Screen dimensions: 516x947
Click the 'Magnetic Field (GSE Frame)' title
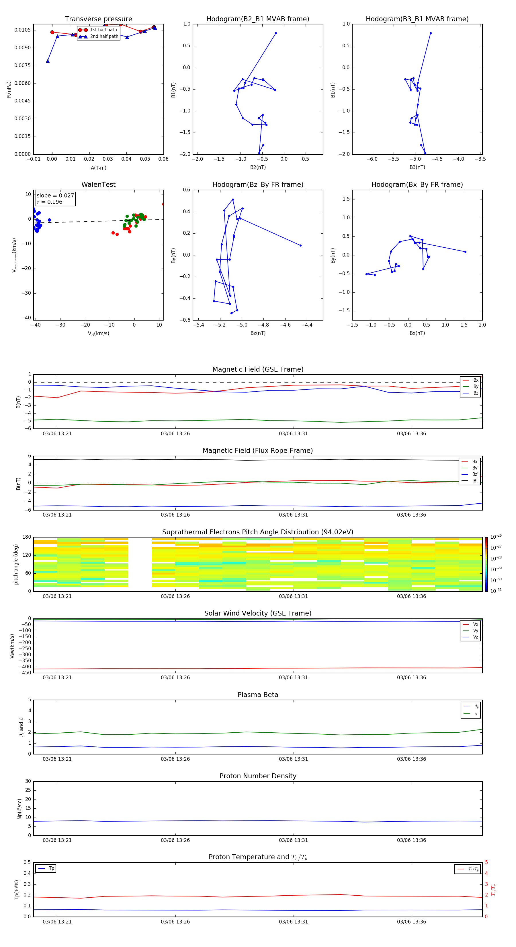click(258, 369)
